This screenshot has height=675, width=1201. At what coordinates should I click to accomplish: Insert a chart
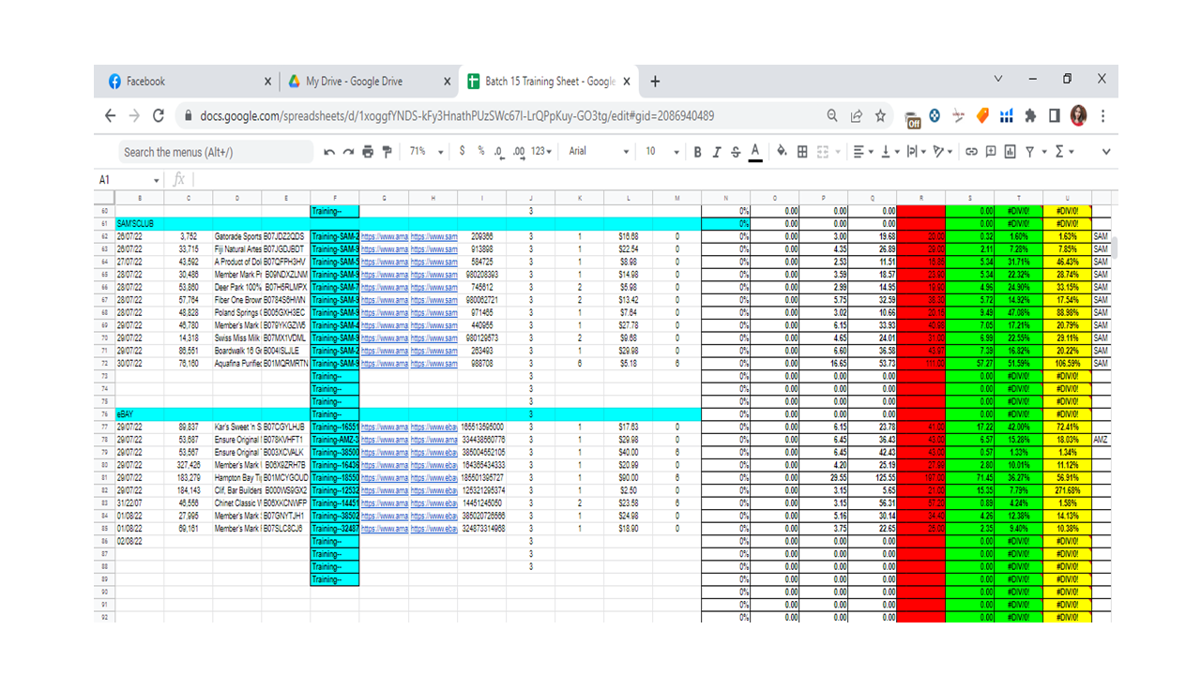(1010, 152)
